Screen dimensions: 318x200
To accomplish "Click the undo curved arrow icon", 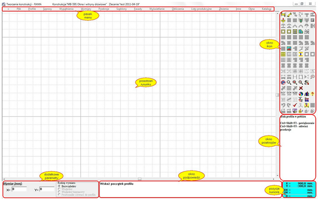I will tap(283, 105).
